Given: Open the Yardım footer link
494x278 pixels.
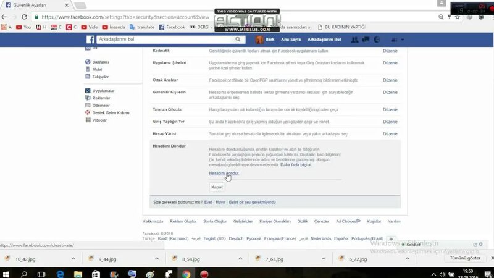Looking at the screenshot, I should pos(394,222).
